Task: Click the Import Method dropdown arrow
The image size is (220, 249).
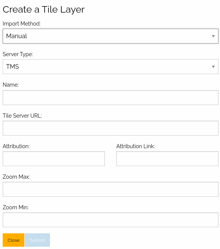Action: [x=214, y=36]
